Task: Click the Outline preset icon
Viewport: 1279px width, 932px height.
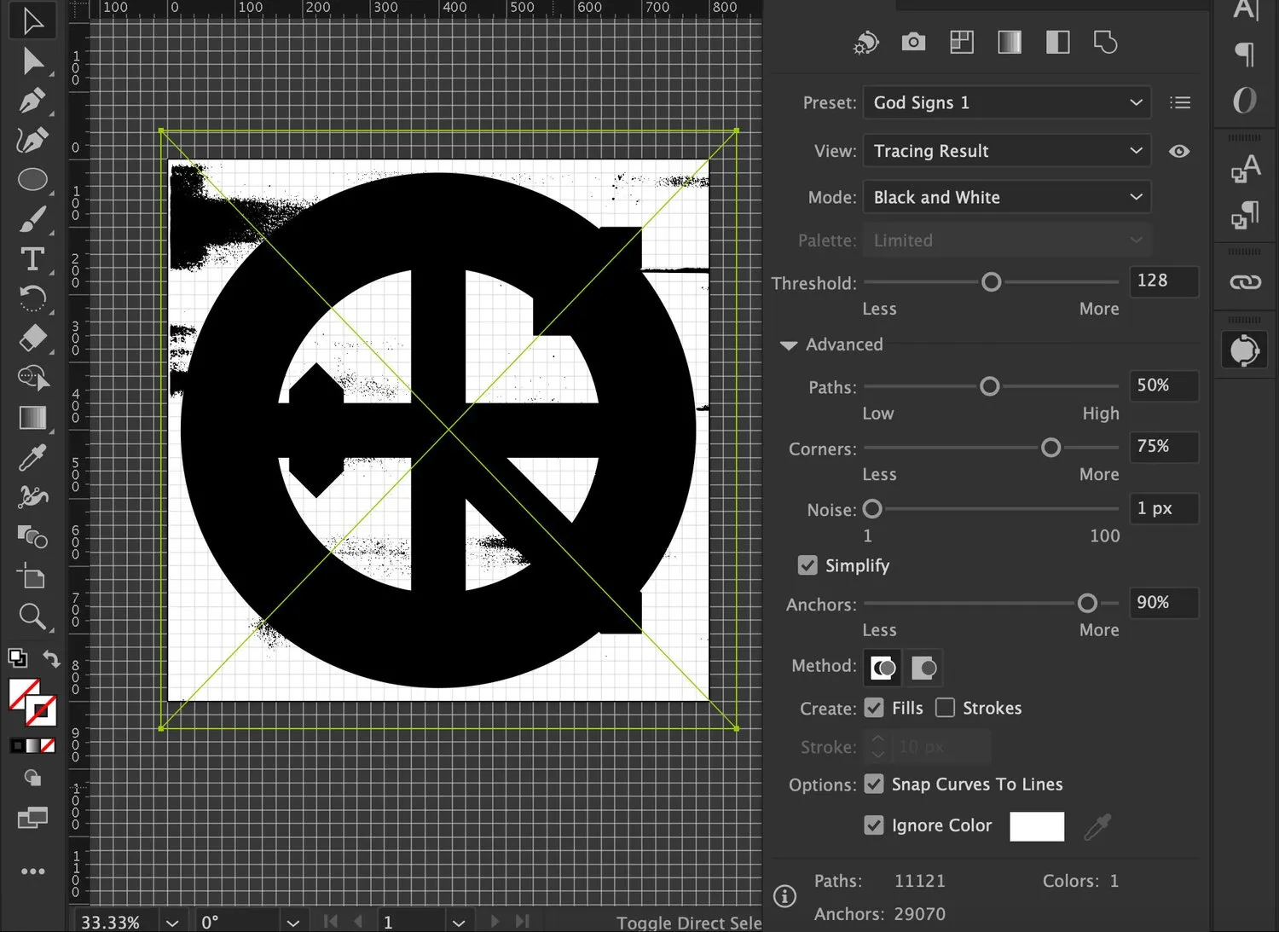Action: point(1105,42)
